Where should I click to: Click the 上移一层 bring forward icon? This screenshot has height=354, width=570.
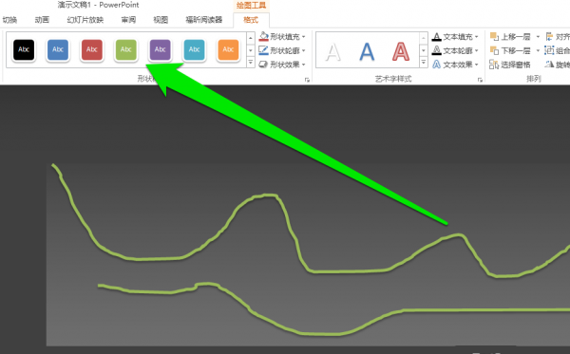494,36
